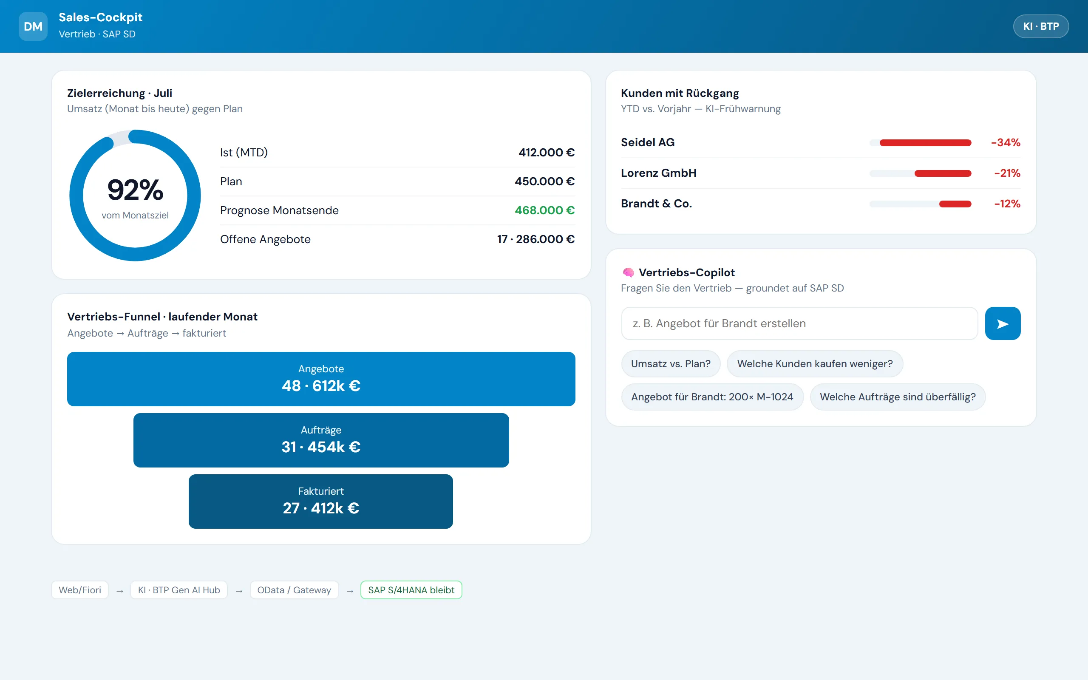Choose 'Welche Aufträge sind überfällig?' chip
The width and height of the screenshot is (1088, 680).
(x=897, y=397)
